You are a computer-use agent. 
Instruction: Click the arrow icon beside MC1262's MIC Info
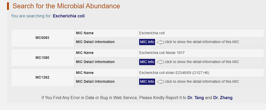coord(160,82)
